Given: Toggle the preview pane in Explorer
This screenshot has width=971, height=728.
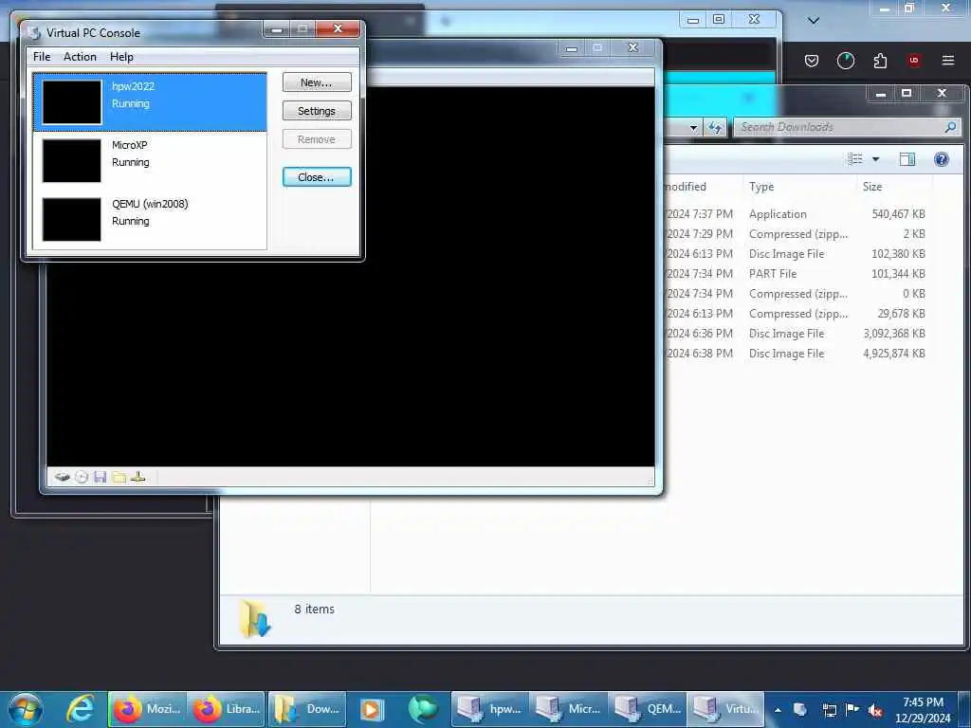Looking at the screenshot, I should click(x=907, y=159).
